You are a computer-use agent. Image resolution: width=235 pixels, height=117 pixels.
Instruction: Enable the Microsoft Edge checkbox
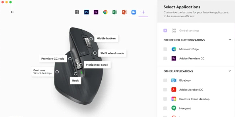coord(165,49)
